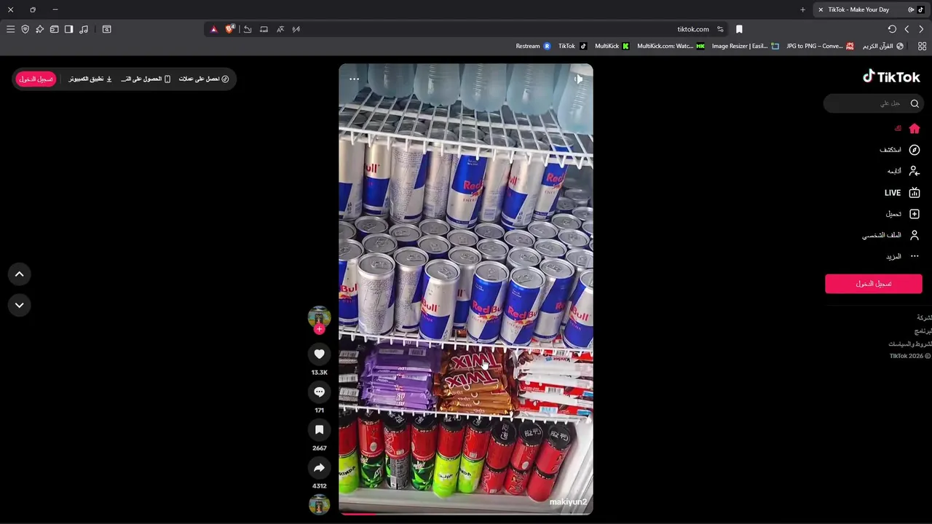Click the tab search icon
932x524 pixels.
tap(106, 29)
